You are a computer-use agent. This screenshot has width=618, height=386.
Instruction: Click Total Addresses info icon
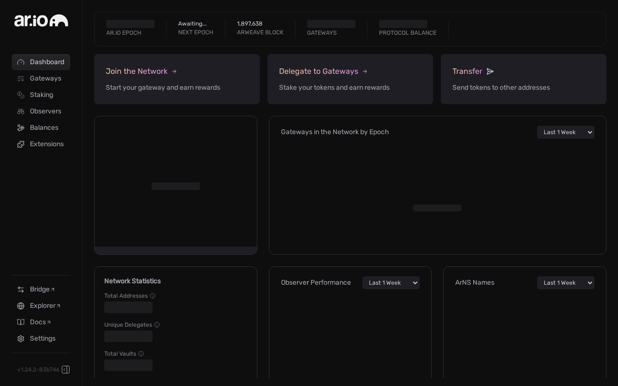(153, 296)
